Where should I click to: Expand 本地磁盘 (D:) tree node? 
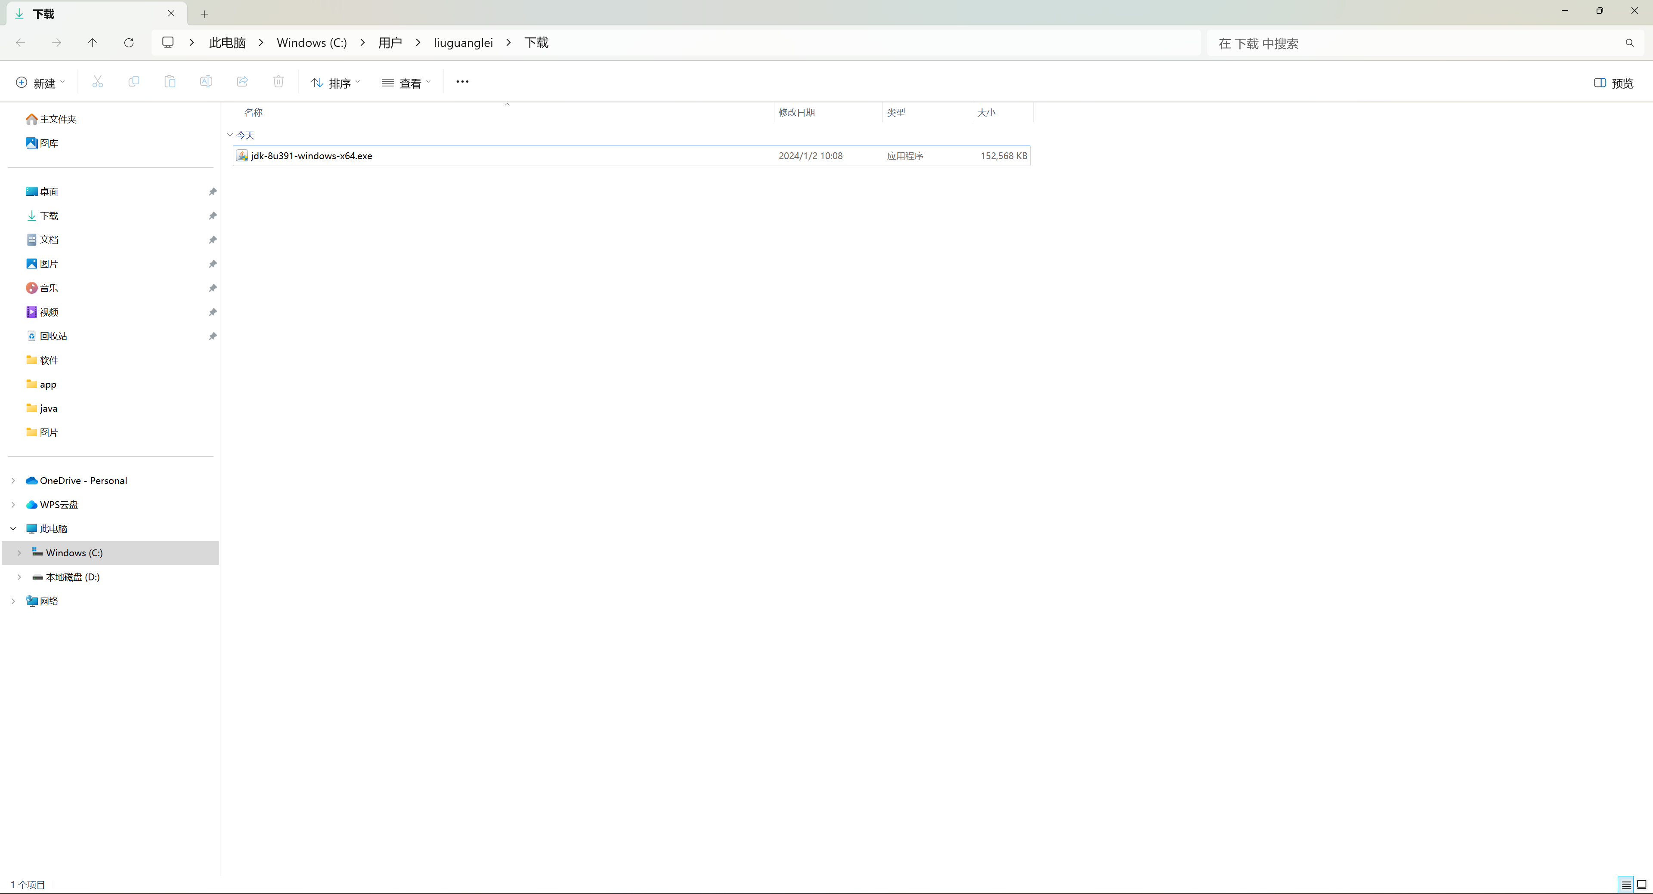pyautogui.click(x=19, y=577)
